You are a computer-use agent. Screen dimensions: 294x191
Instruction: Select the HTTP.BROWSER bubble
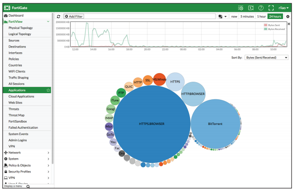[x=193, y=94]
